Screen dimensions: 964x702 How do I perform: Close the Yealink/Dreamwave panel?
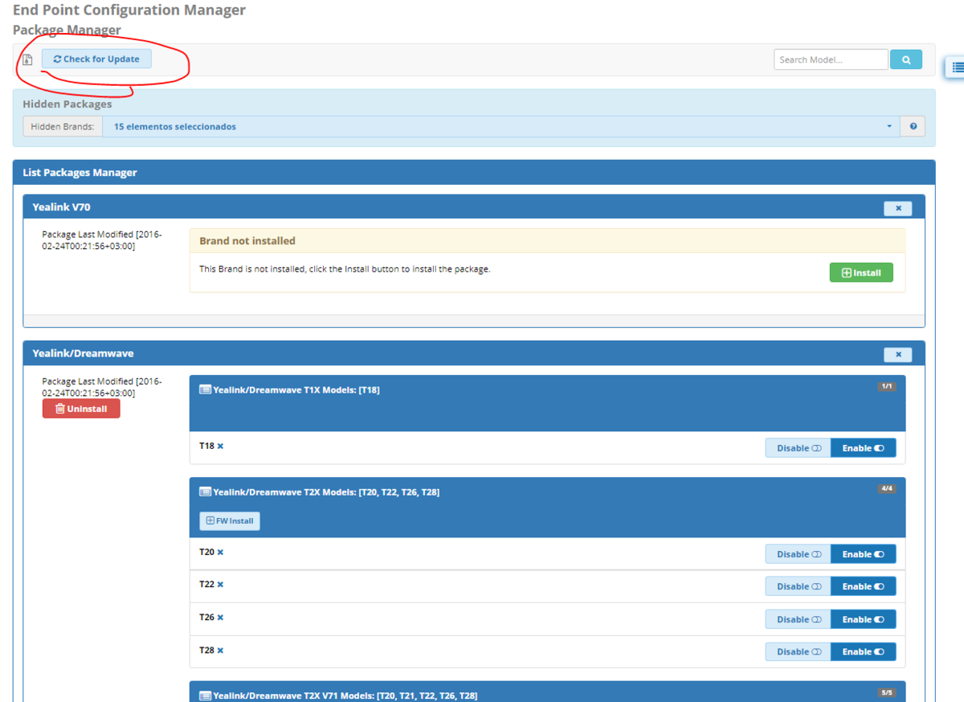898,354
